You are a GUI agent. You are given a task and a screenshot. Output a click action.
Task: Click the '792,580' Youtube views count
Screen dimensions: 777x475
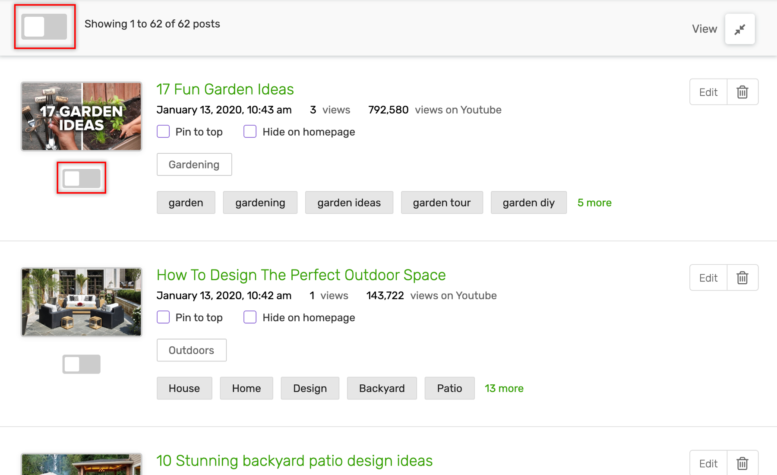pyautogui.click(x=388, y=110)
